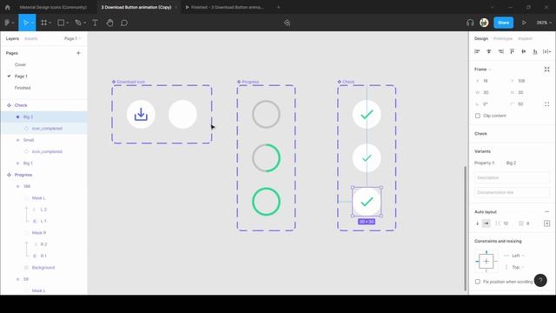The image size is (556, 313).
Task: Click the download icon circle on canvas
Action: click(x=141, y=114)
